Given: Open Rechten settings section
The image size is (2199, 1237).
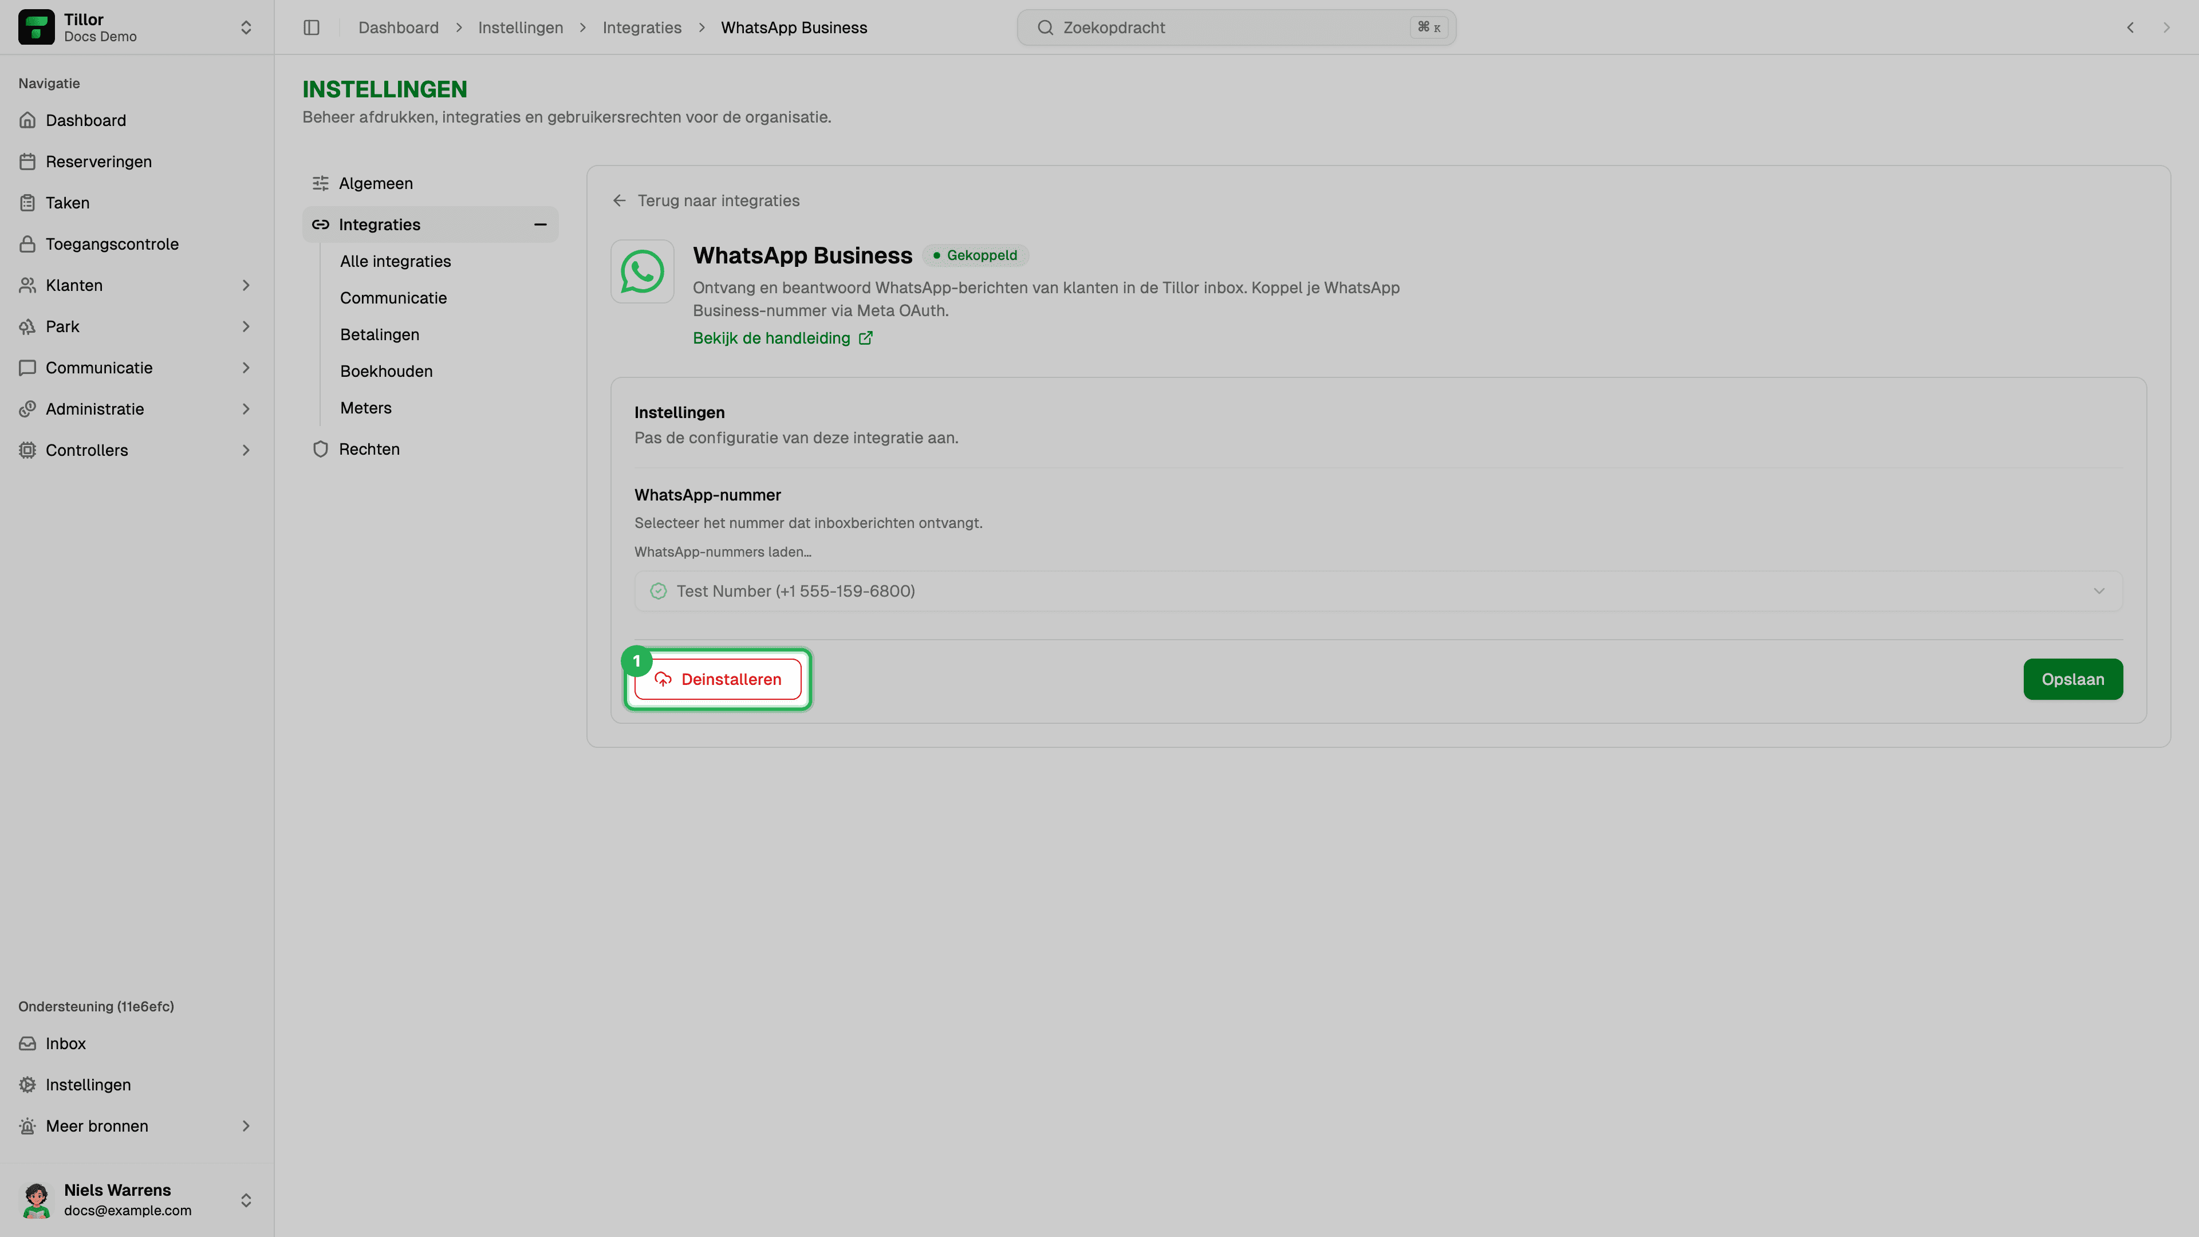Looking at the screenshot, I should (430, 449).
